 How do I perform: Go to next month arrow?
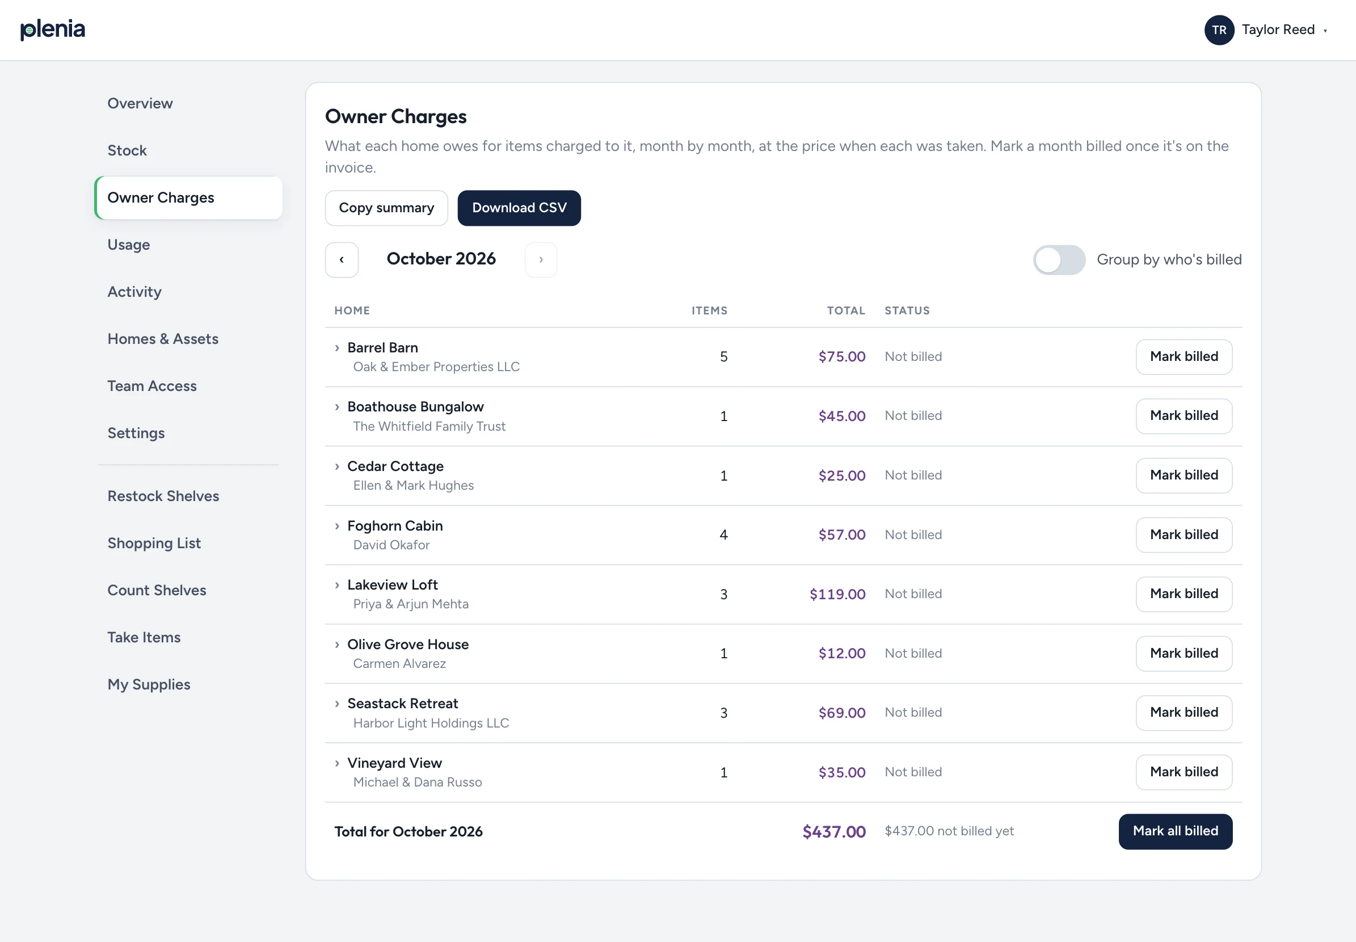coord(541,260)
